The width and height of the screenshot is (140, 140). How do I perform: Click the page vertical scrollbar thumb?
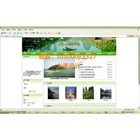[x=139, y=62]
